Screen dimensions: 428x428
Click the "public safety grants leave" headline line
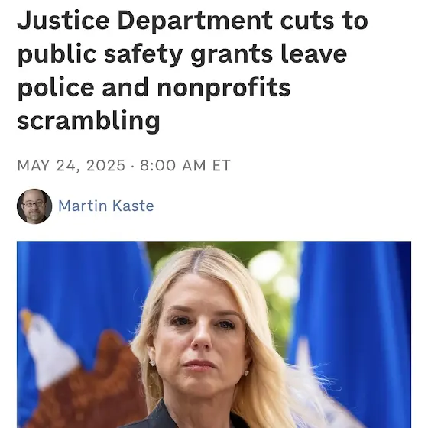[x=183, y=54]
